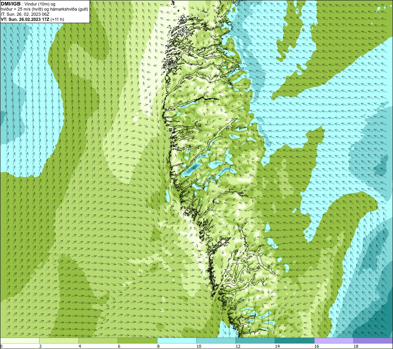Click the scale label '8'

(x=158, y=347)
